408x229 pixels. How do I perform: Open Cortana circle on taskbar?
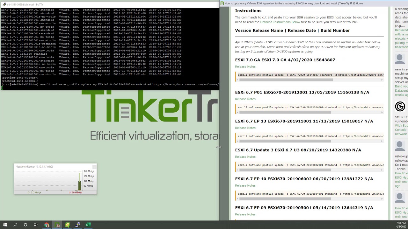click(25, 225)
